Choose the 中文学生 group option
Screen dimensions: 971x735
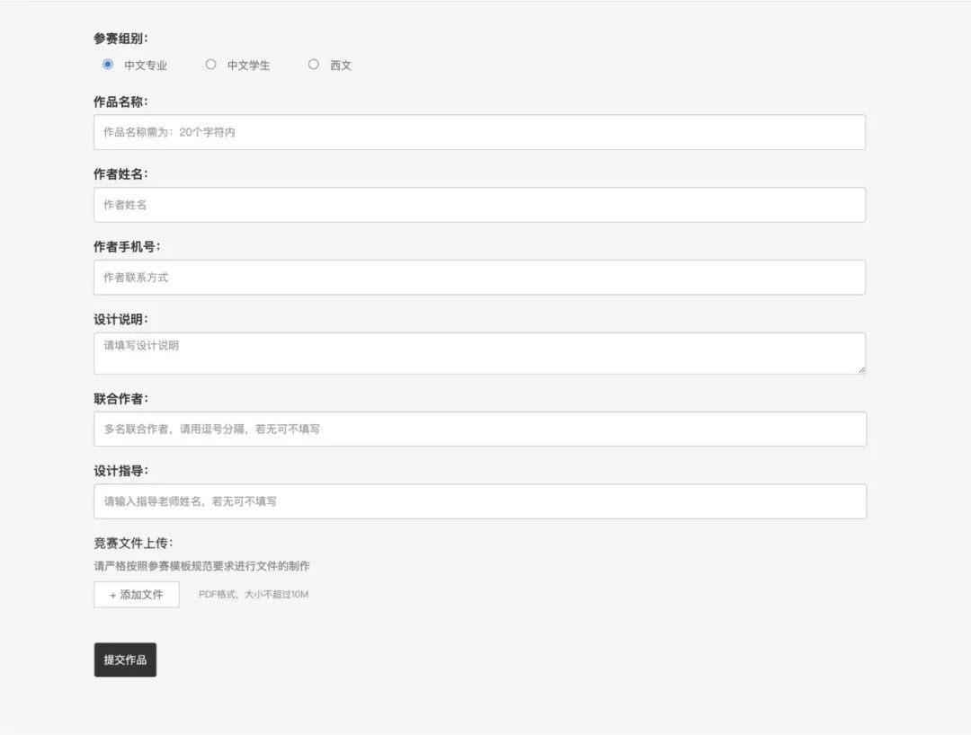click(x=211, y=65)
